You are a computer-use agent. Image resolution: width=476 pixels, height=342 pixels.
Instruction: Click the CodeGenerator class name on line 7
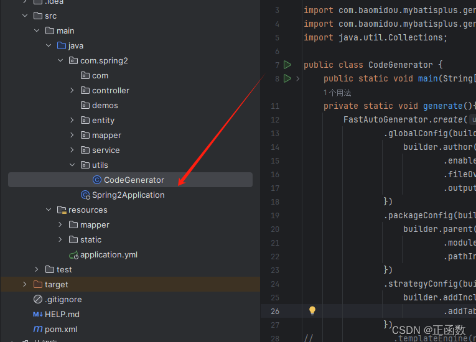tap(401, 65)
